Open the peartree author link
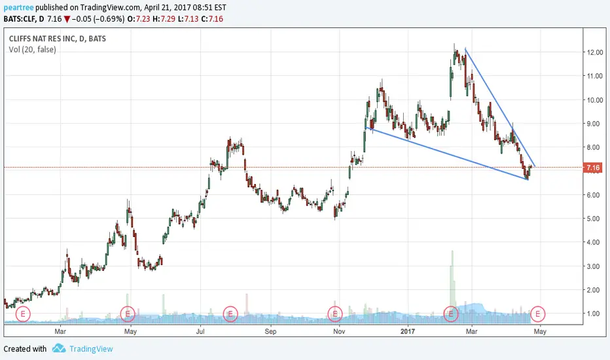The image size is (610, 360). (x=18, y=7)
